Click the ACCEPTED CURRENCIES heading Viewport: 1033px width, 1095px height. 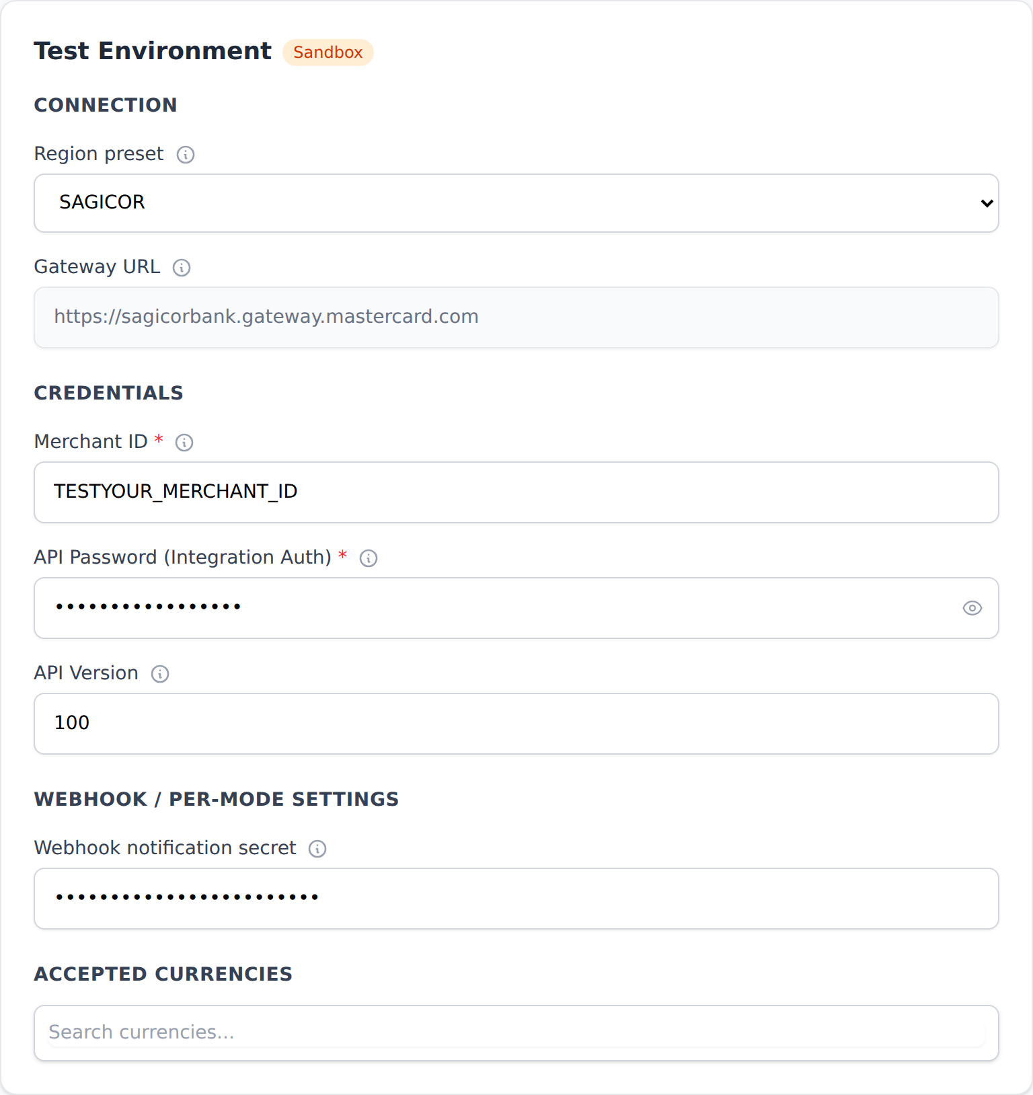click(x=163, y=974)
